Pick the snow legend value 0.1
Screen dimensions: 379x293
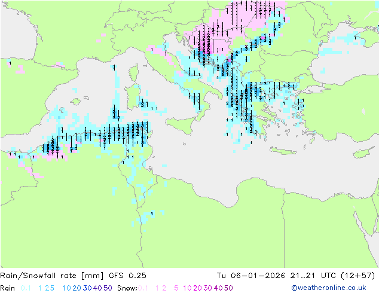[x=143, y=288]
